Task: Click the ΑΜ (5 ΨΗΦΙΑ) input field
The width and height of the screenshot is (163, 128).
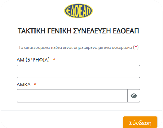Action: coord(78,71)
